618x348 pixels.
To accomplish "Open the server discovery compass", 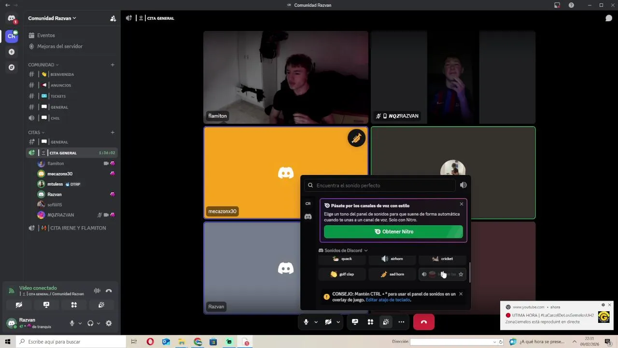I will [x=12, y=67].
